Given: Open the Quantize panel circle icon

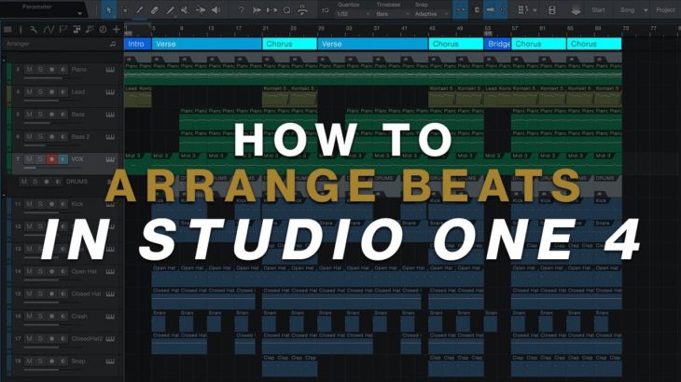Looking at the screenshot, I should pos(286,9).
